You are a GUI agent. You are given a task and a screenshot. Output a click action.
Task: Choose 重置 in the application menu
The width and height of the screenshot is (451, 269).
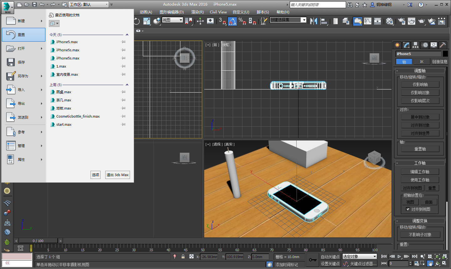tap(23, 35)
